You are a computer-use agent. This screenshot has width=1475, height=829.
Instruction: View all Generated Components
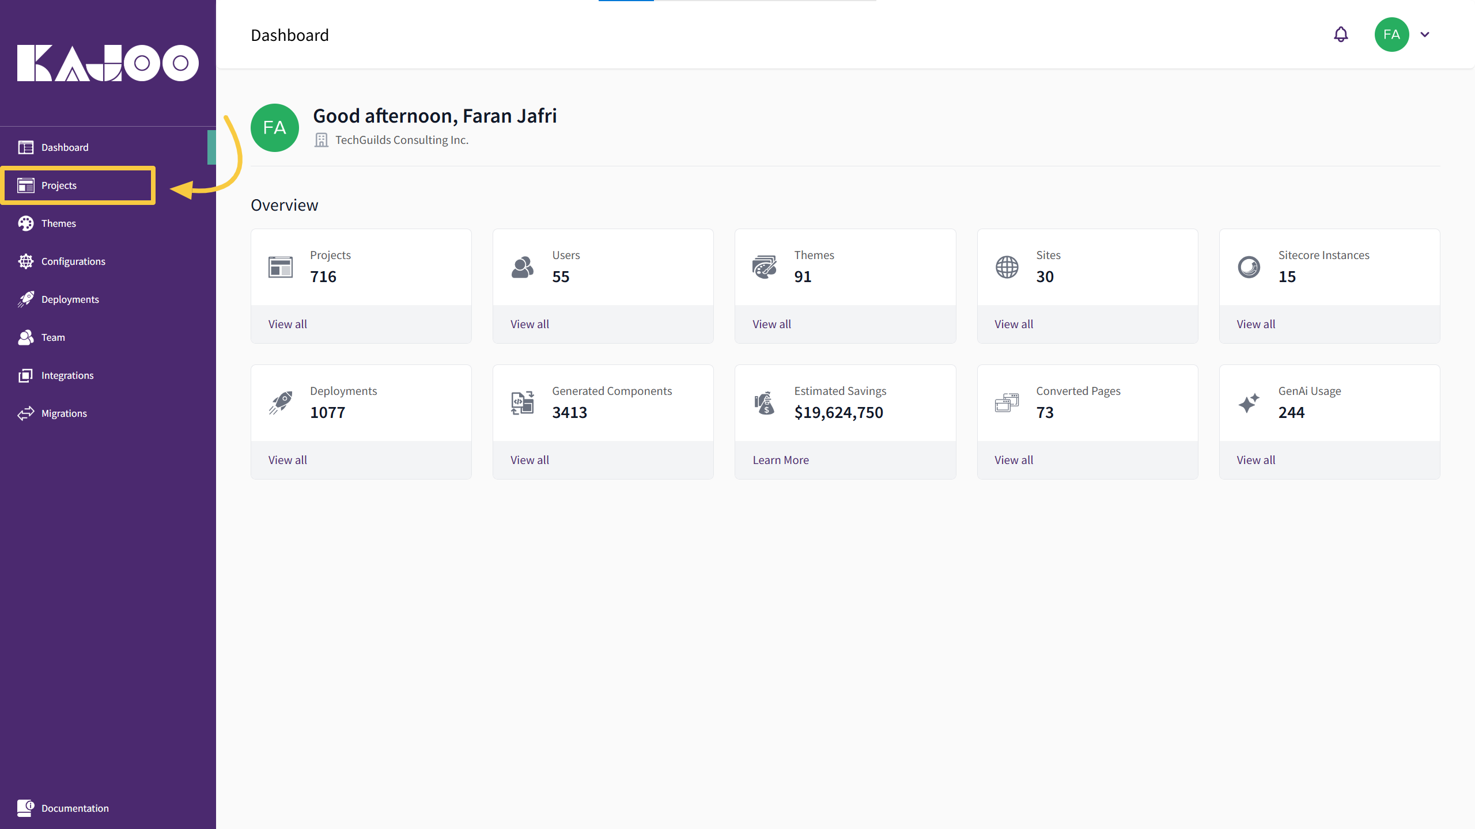(x=530, y=460)
